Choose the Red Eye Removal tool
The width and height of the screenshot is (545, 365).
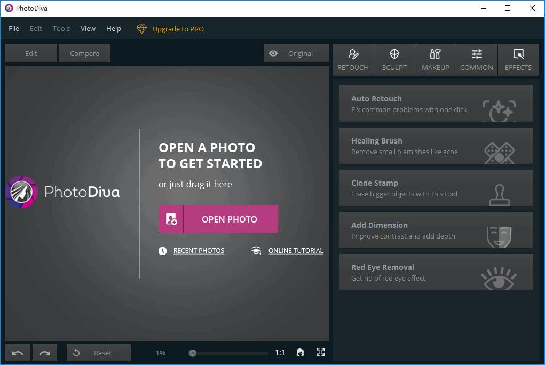(436, 272)
